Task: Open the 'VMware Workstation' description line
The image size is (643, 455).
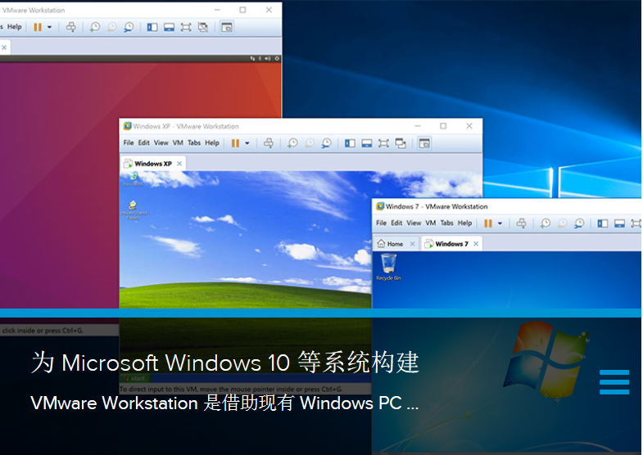Action: (x=224, y=403)
